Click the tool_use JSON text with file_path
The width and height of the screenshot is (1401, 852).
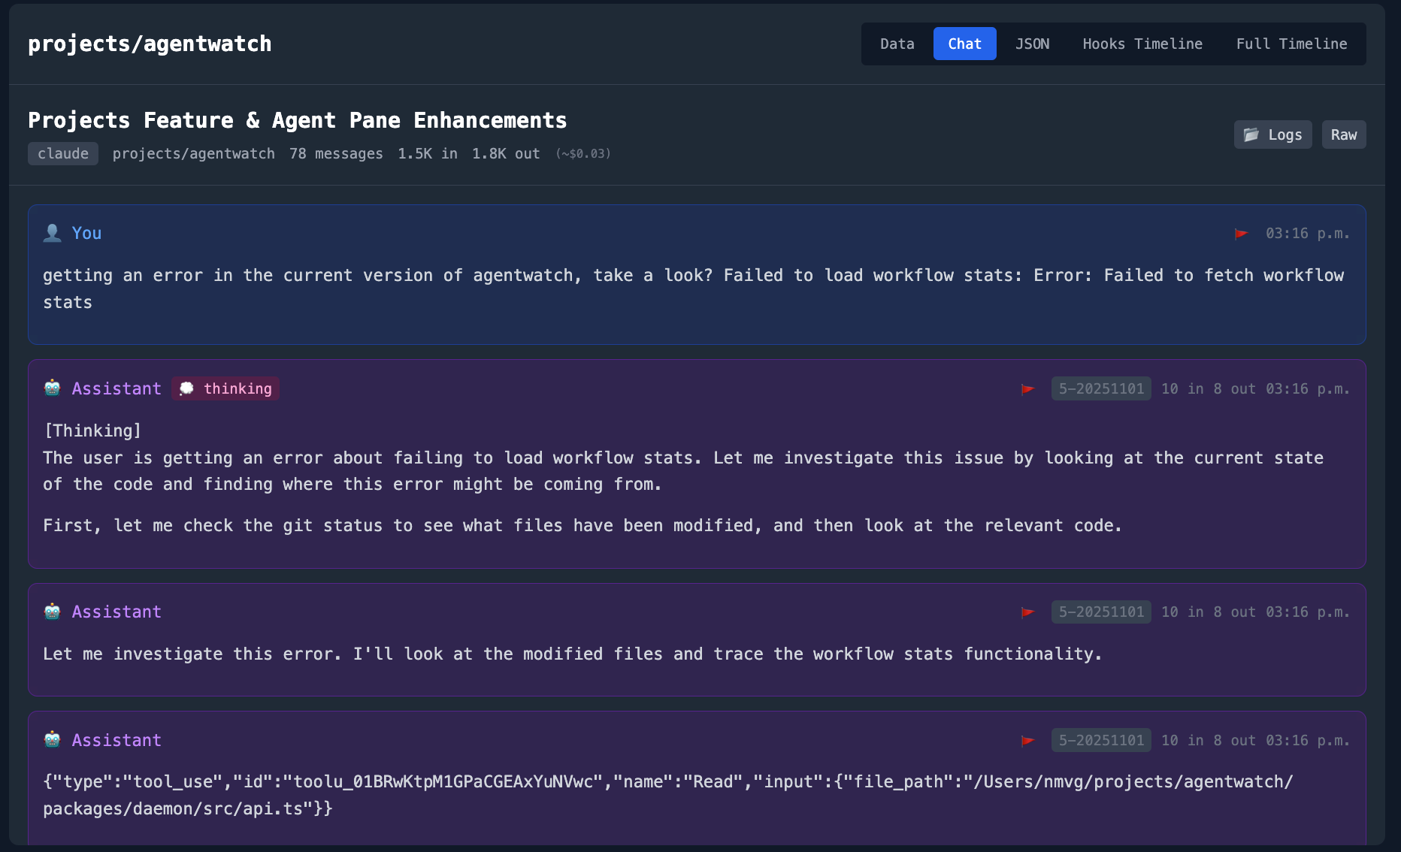tap(668, 795)
